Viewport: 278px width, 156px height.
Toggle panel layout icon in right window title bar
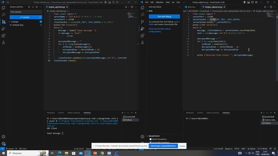pyautogui.click(x=248, y=2)
